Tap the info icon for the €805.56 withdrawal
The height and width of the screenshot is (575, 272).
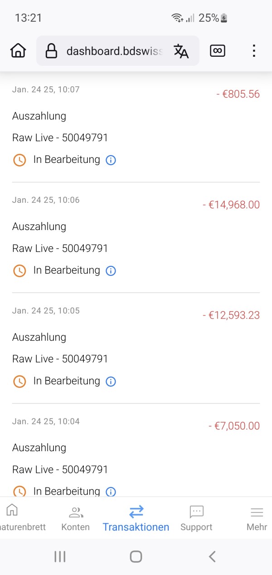pos(111,160)
